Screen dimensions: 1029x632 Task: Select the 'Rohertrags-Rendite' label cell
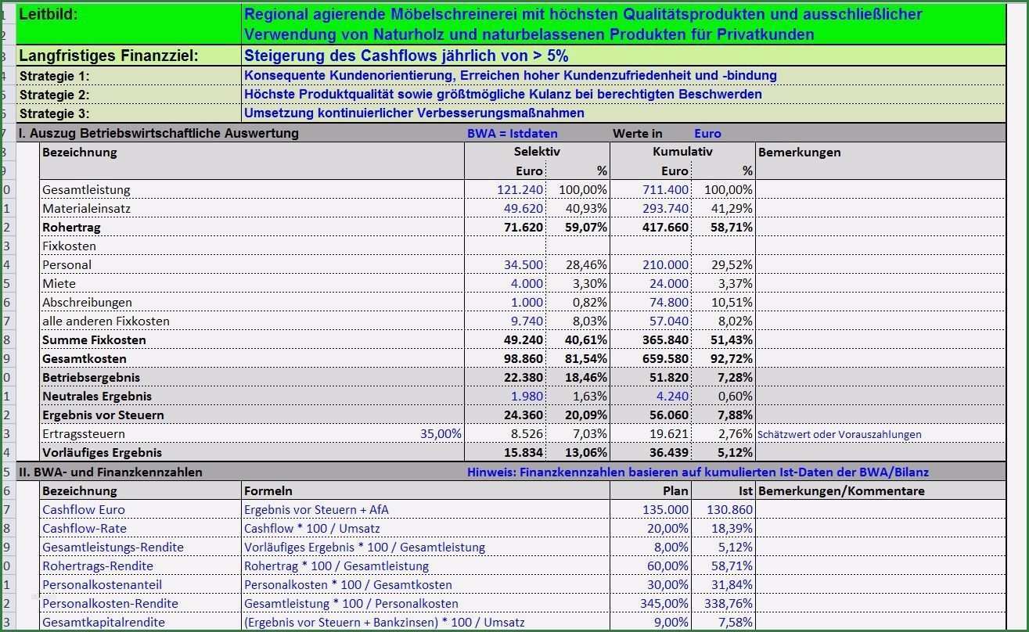[98, 566]
